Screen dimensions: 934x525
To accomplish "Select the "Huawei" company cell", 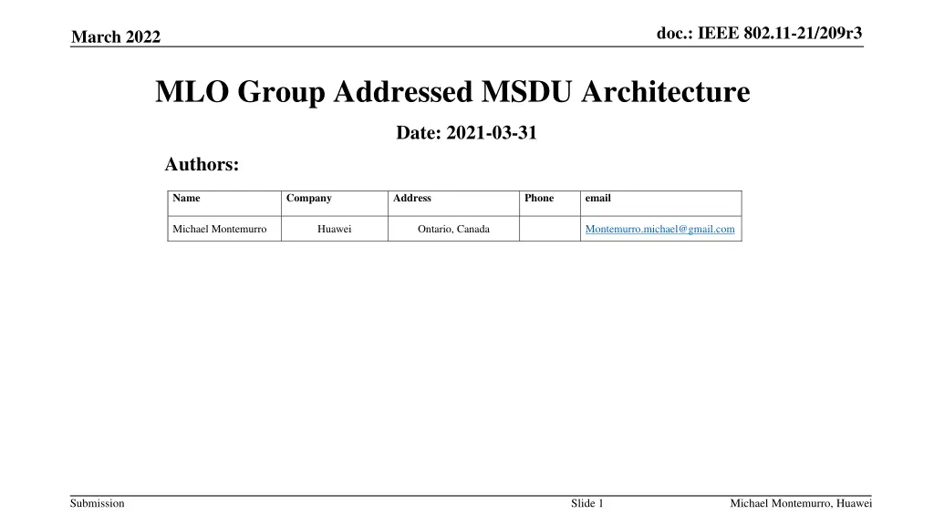I will 335,229.
